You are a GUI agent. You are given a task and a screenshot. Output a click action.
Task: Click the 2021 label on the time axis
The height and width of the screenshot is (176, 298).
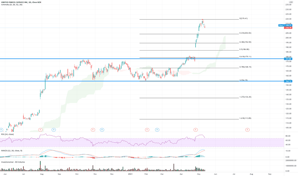(x=130, y=174)
